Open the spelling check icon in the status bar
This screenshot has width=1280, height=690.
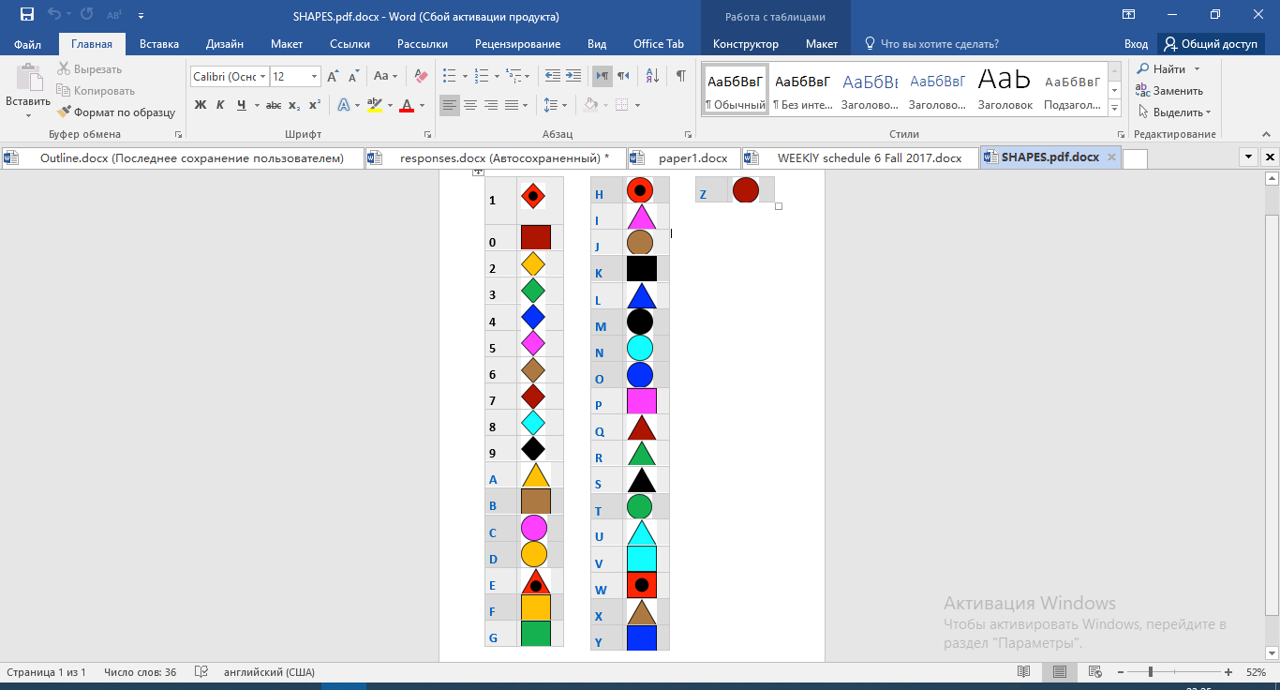(x=201, y=672)
